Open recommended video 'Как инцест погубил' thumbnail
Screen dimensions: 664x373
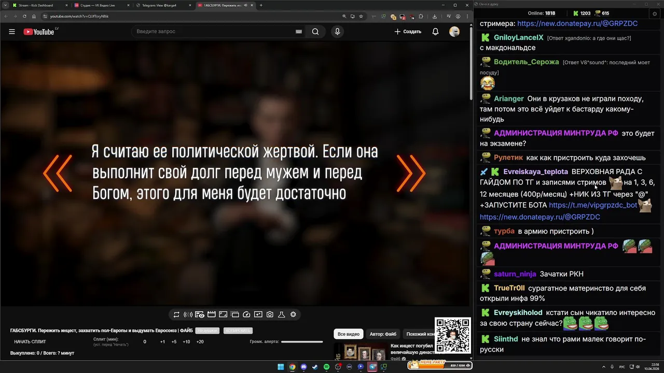[x=361, y=352]
